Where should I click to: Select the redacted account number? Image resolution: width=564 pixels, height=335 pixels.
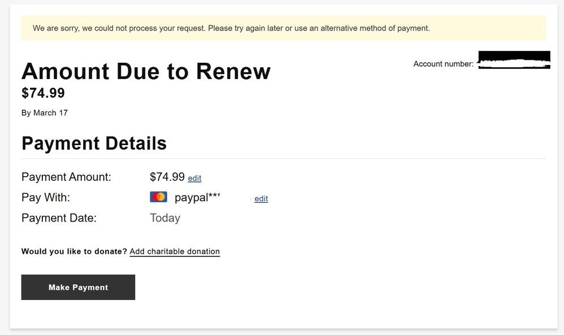514,60
